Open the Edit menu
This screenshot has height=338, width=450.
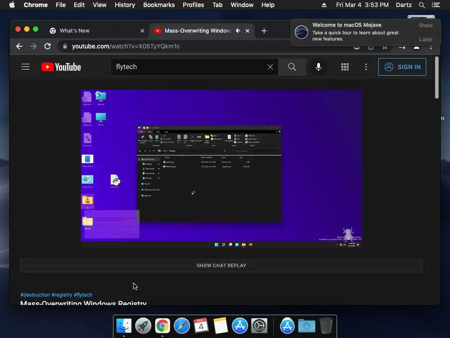pos(79,5)
